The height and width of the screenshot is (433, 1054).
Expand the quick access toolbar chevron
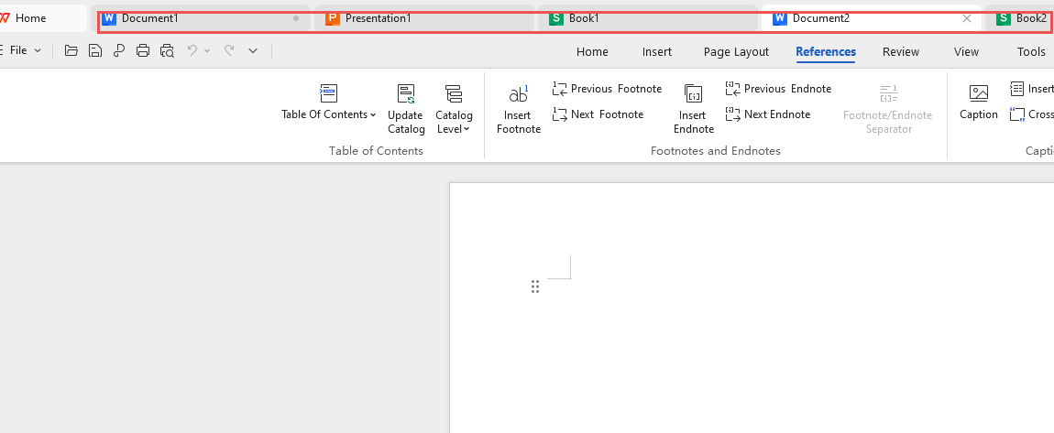click(253, 50)
